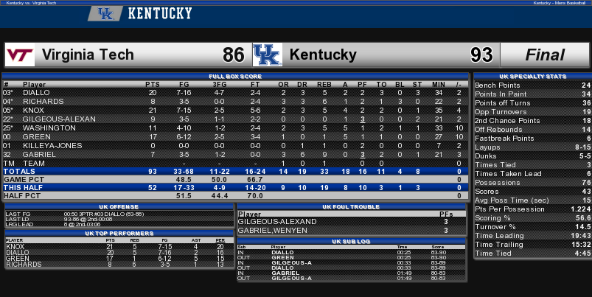Click the UK Sub Log header

[x=351, y=241]
